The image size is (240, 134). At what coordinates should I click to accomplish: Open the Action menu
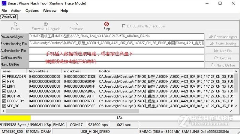(16, 10)
